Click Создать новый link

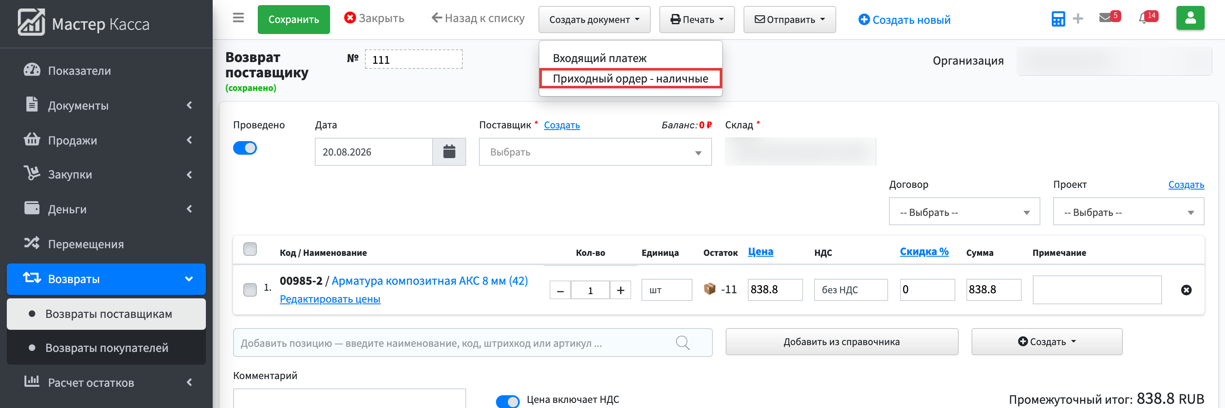click(904, 20)
